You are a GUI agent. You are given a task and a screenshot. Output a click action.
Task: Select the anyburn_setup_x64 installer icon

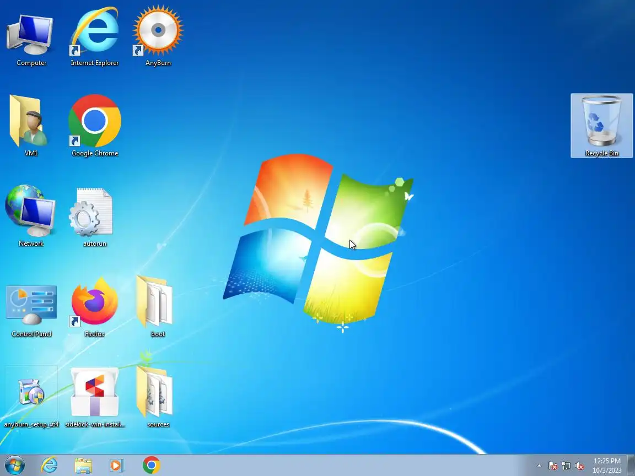tap(31, 397)
